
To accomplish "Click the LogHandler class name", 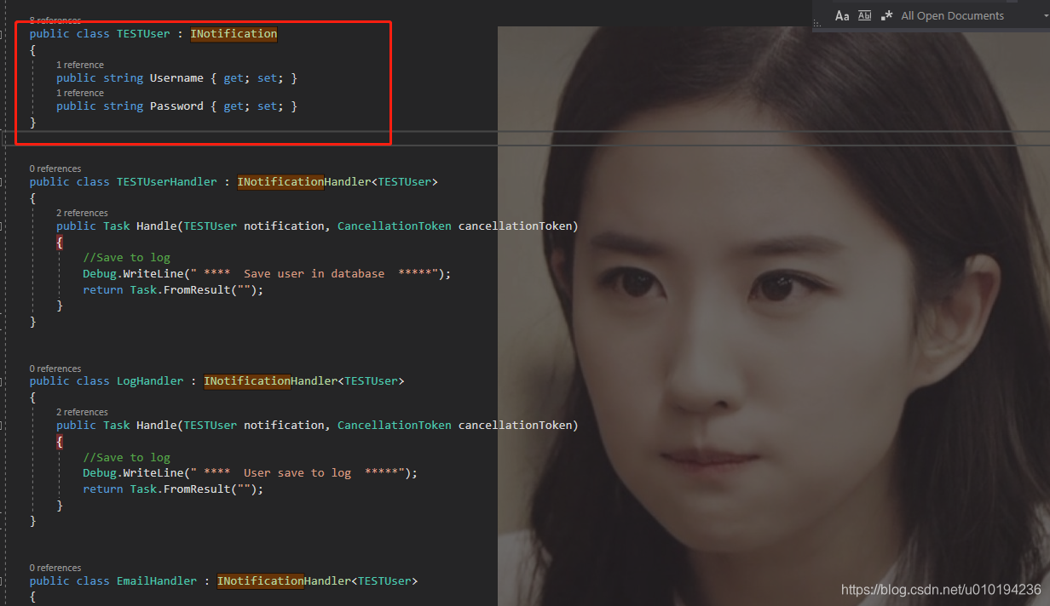I will [150, 381].
